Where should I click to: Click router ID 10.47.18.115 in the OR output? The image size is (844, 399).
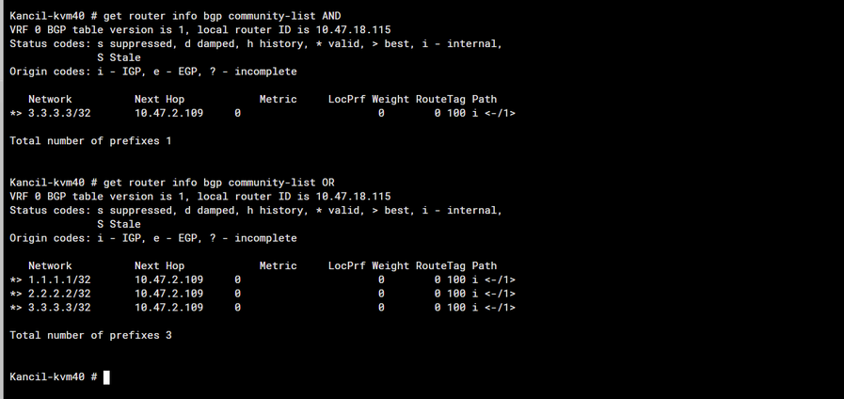click(353, 197)
